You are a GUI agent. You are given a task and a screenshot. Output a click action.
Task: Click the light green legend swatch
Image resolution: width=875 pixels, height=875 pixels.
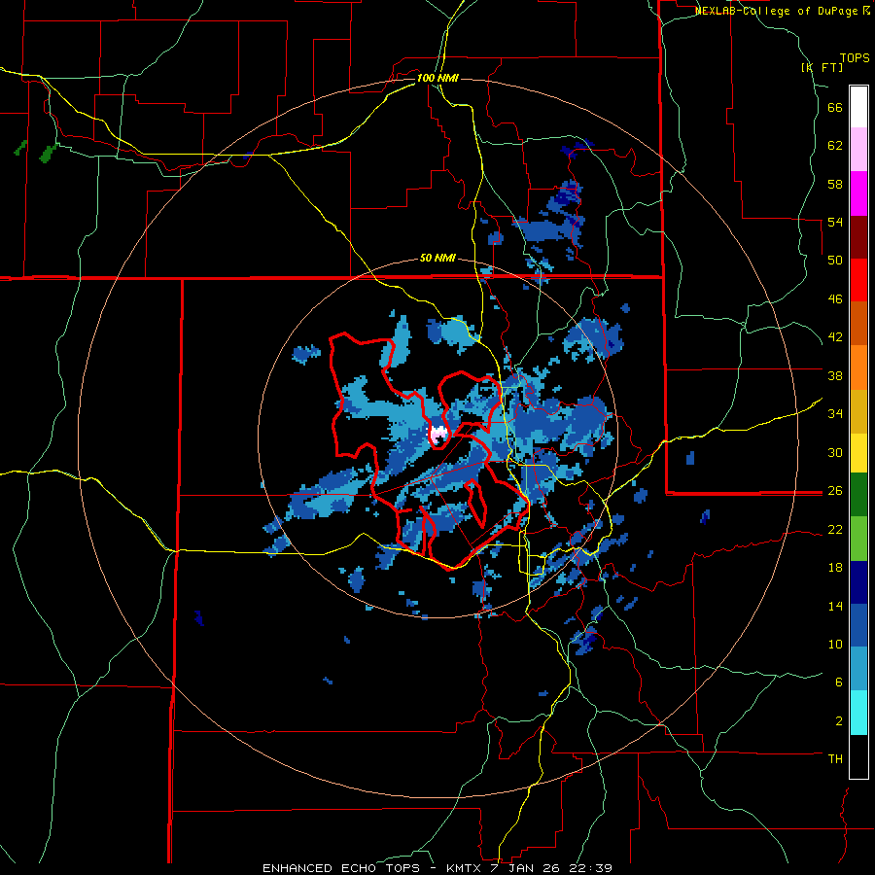click(x=858, y=539)
